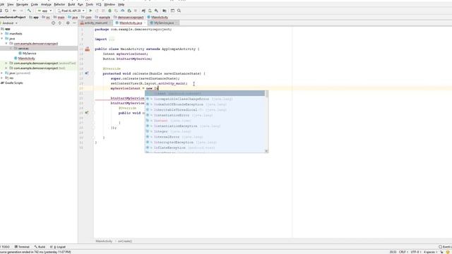Click the hammer Make Project icon
The height and width of the screenshot is (254, 452).
tap(29, 11)
